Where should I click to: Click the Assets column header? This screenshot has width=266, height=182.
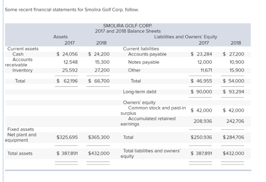pos(60,37)
